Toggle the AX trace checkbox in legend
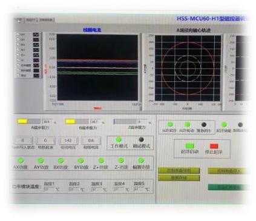This screenshot has width=256, height=221. tap(18, 35)
